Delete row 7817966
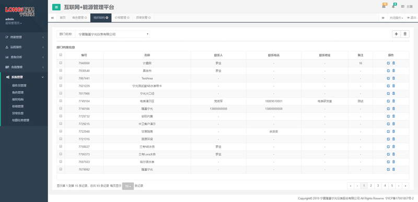 394,94
